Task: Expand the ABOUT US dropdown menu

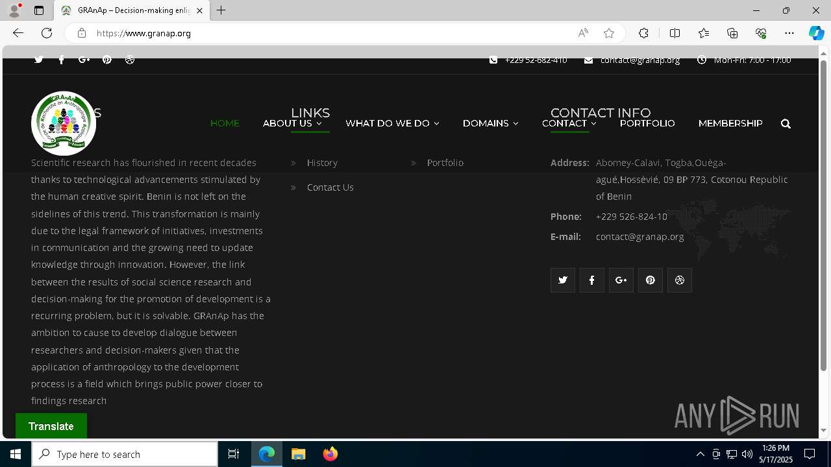Action: click(292, 123)
